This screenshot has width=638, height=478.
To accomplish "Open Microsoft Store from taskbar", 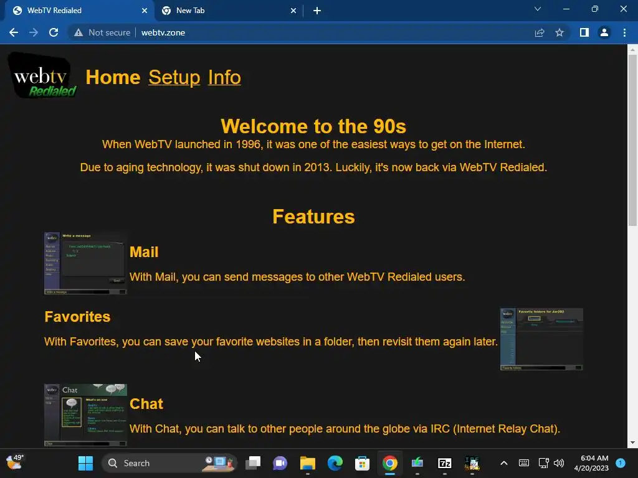I will [362, 463].
